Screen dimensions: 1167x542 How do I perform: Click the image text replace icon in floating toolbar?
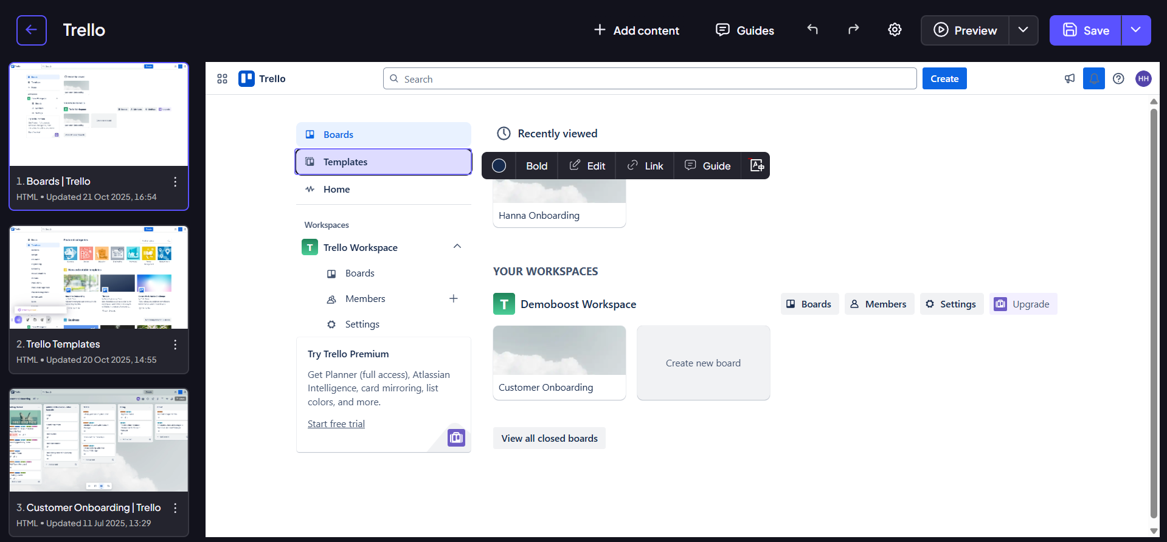click(757, 165)
